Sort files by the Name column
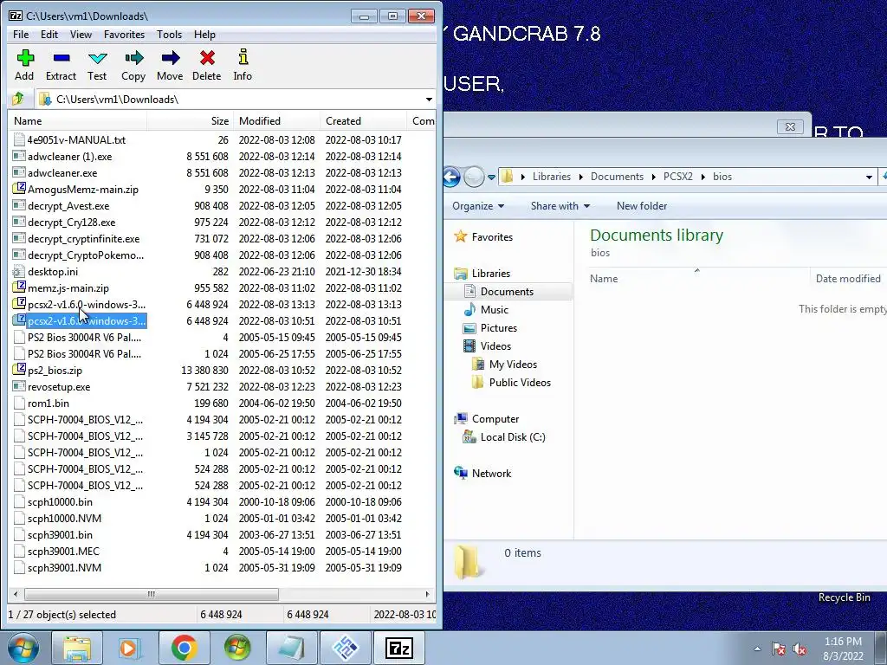The width and height of the screenshot is (887, 665). pos(77,121)
